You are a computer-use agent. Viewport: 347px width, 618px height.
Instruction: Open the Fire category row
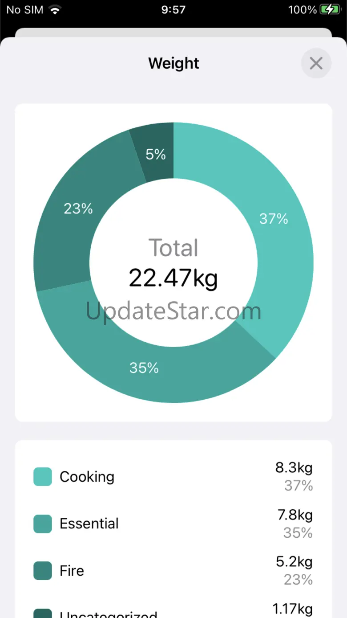click(173, 570)
